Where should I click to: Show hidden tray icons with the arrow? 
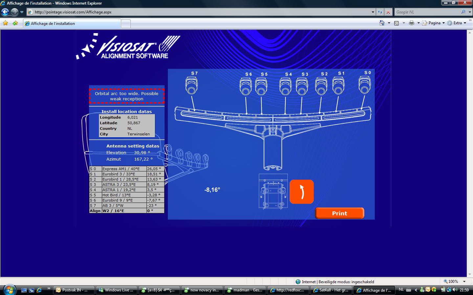416,290
